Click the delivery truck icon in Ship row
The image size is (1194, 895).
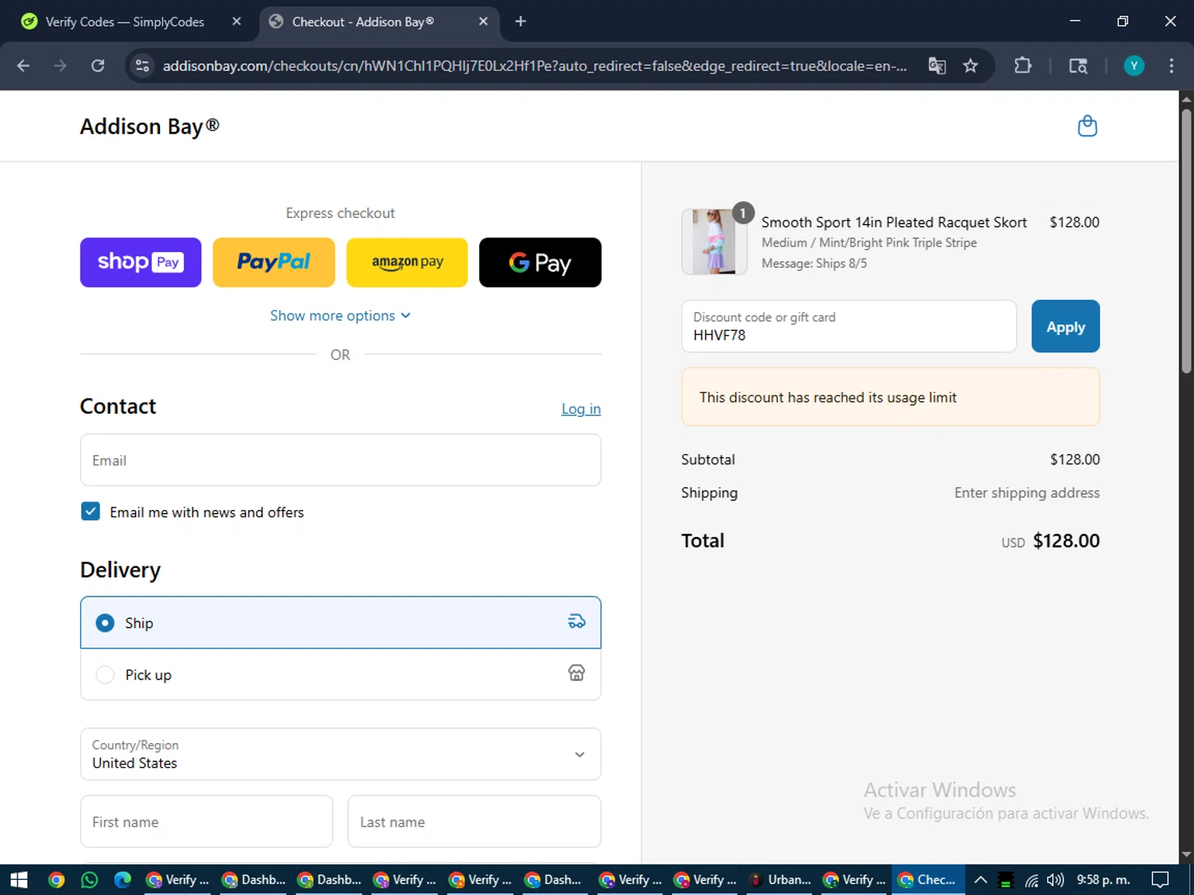(x=576, y=622)
